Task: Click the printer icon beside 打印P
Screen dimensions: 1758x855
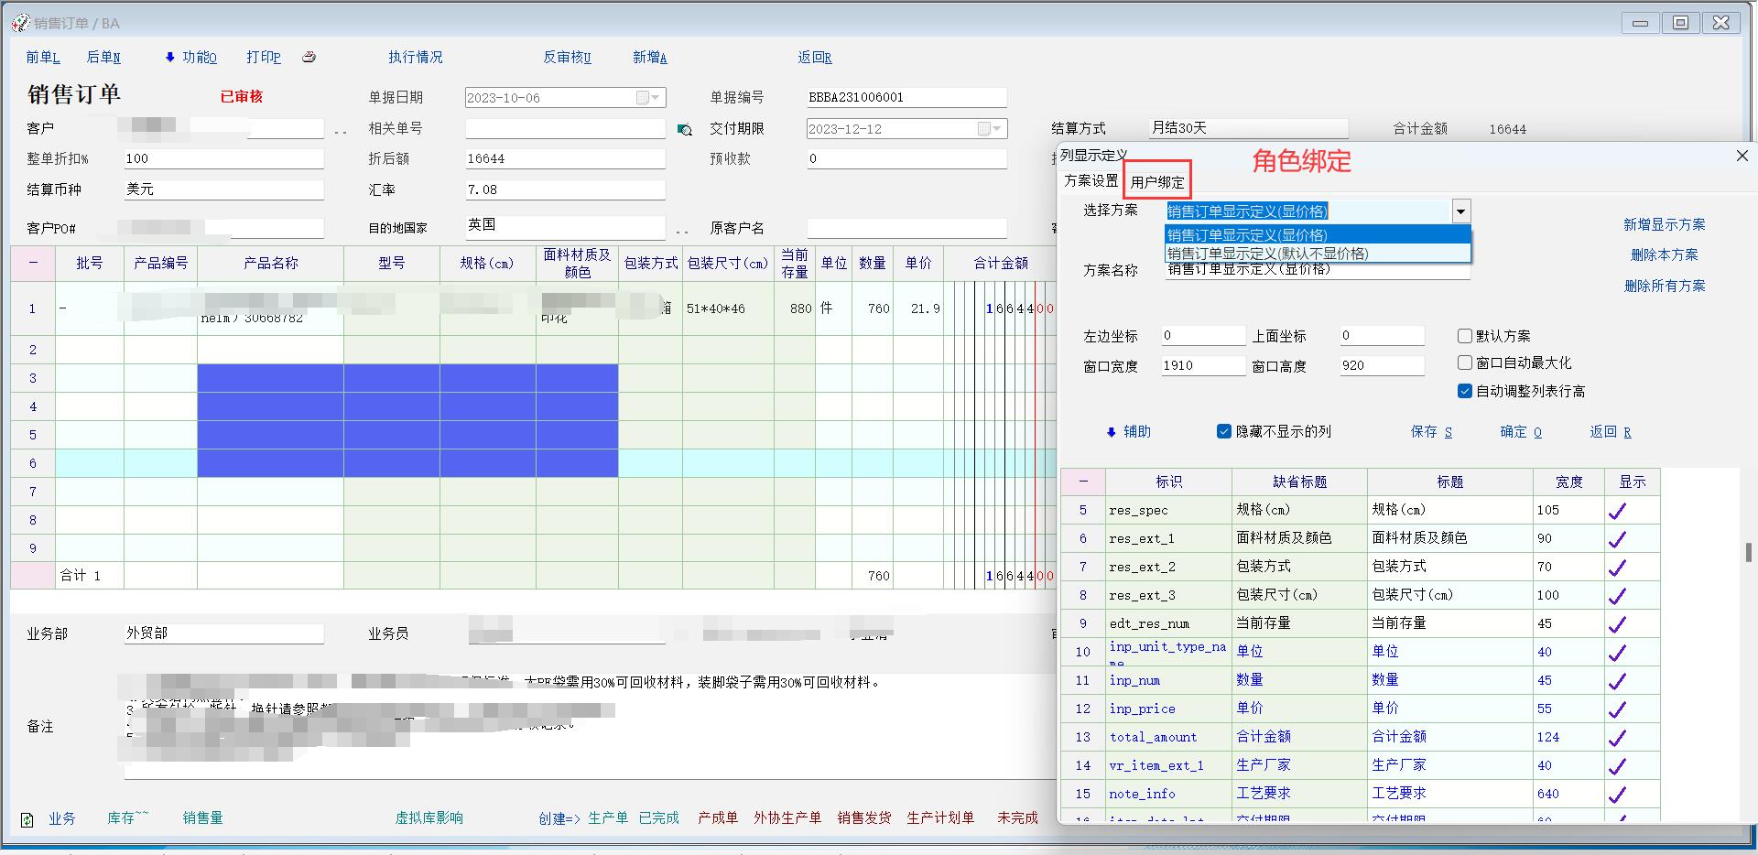Action: coord(309,57)
